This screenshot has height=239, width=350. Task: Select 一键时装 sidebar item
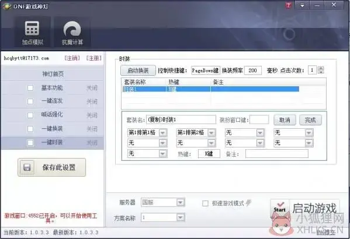52,142
